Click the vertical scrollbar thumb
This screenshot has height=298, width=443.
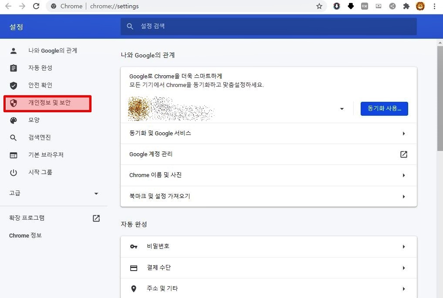[x=440, y=99]
